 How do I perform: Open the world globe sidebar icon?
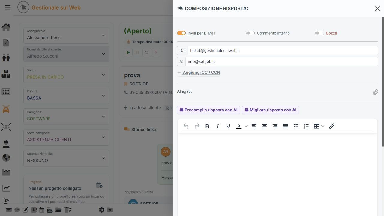coord(6,157)
